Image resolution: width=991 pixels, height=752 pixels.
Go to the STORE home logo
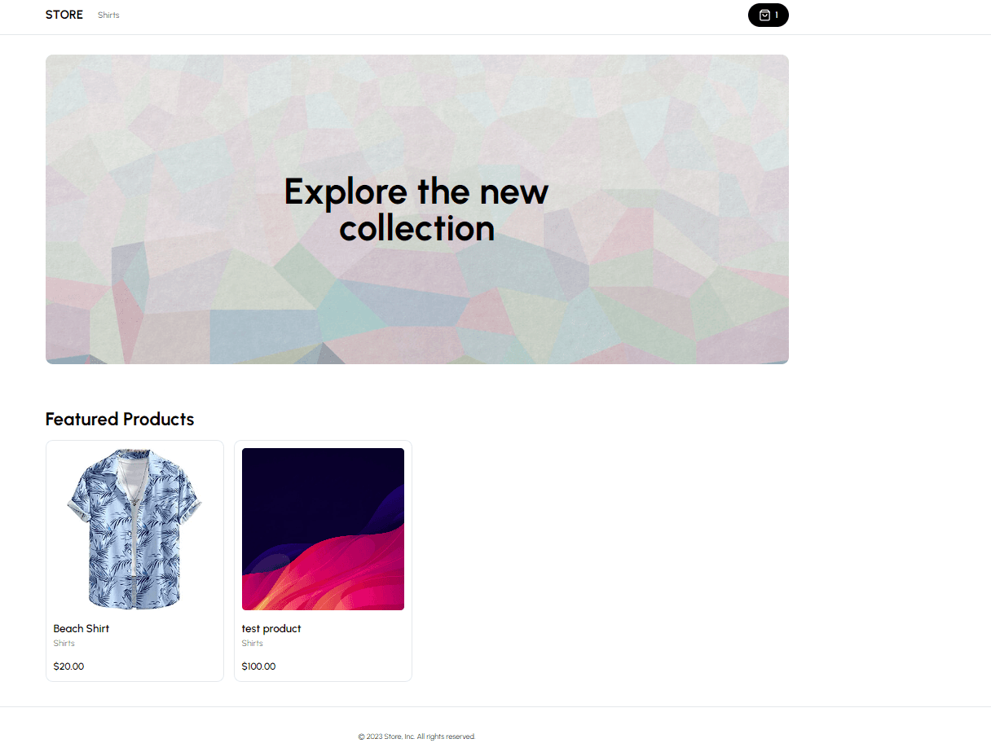pyautogui.click(x=64, y=15)
